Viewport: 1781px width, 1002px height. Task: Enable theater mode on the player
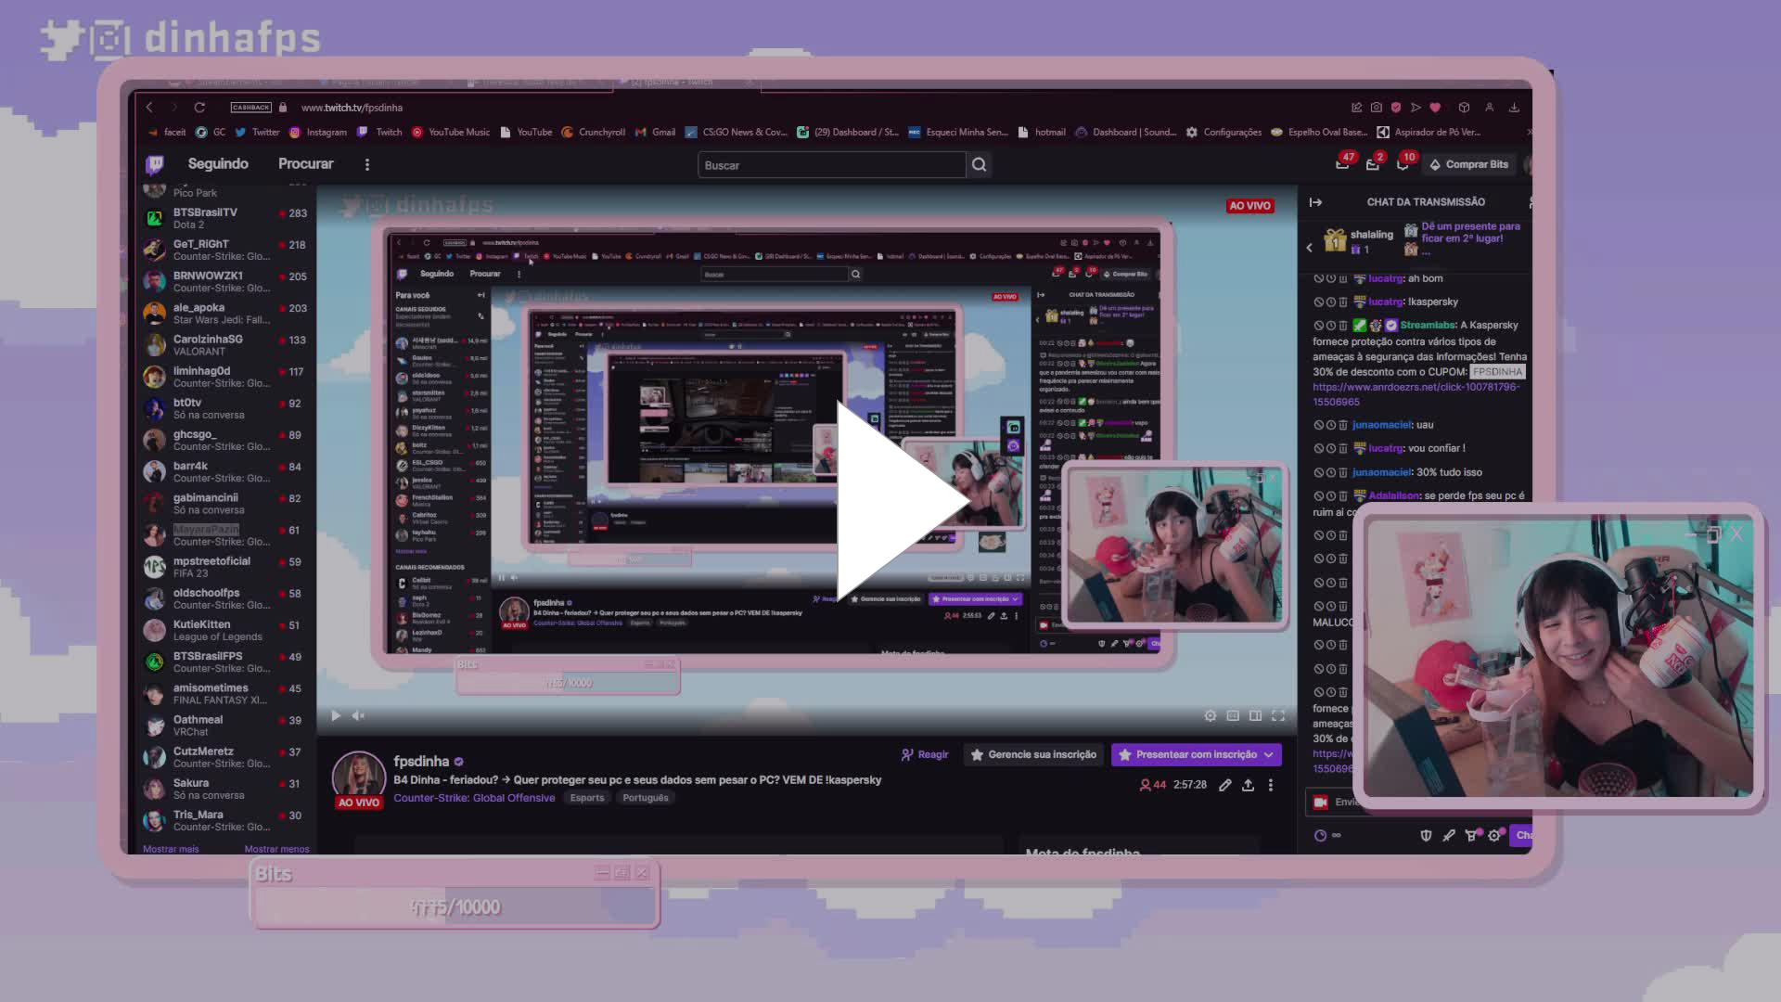[1256, 715]
